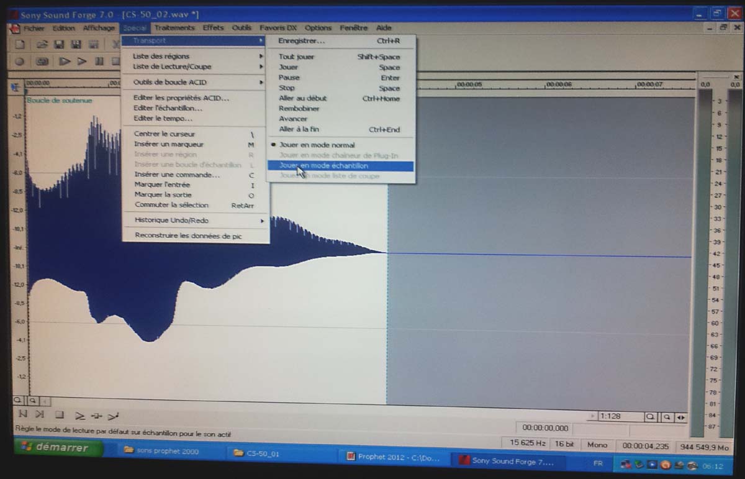Click the Pause button in the transport toolbar
Image resolution: width=745 pixels, height=479 pixels.
tap(99, 62)
